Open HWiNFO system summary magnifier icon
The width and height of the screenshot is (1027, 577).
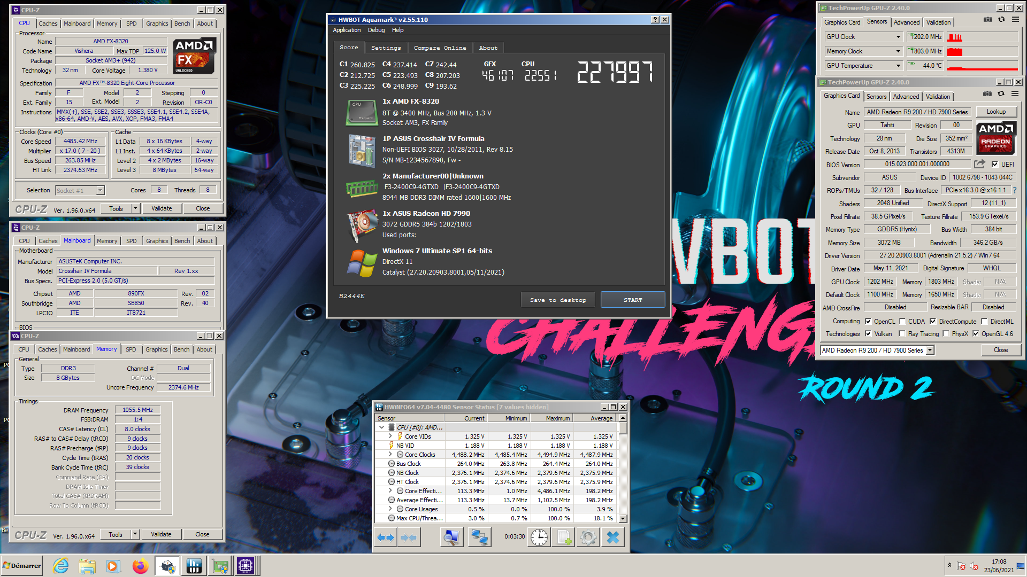click(451, 537)
